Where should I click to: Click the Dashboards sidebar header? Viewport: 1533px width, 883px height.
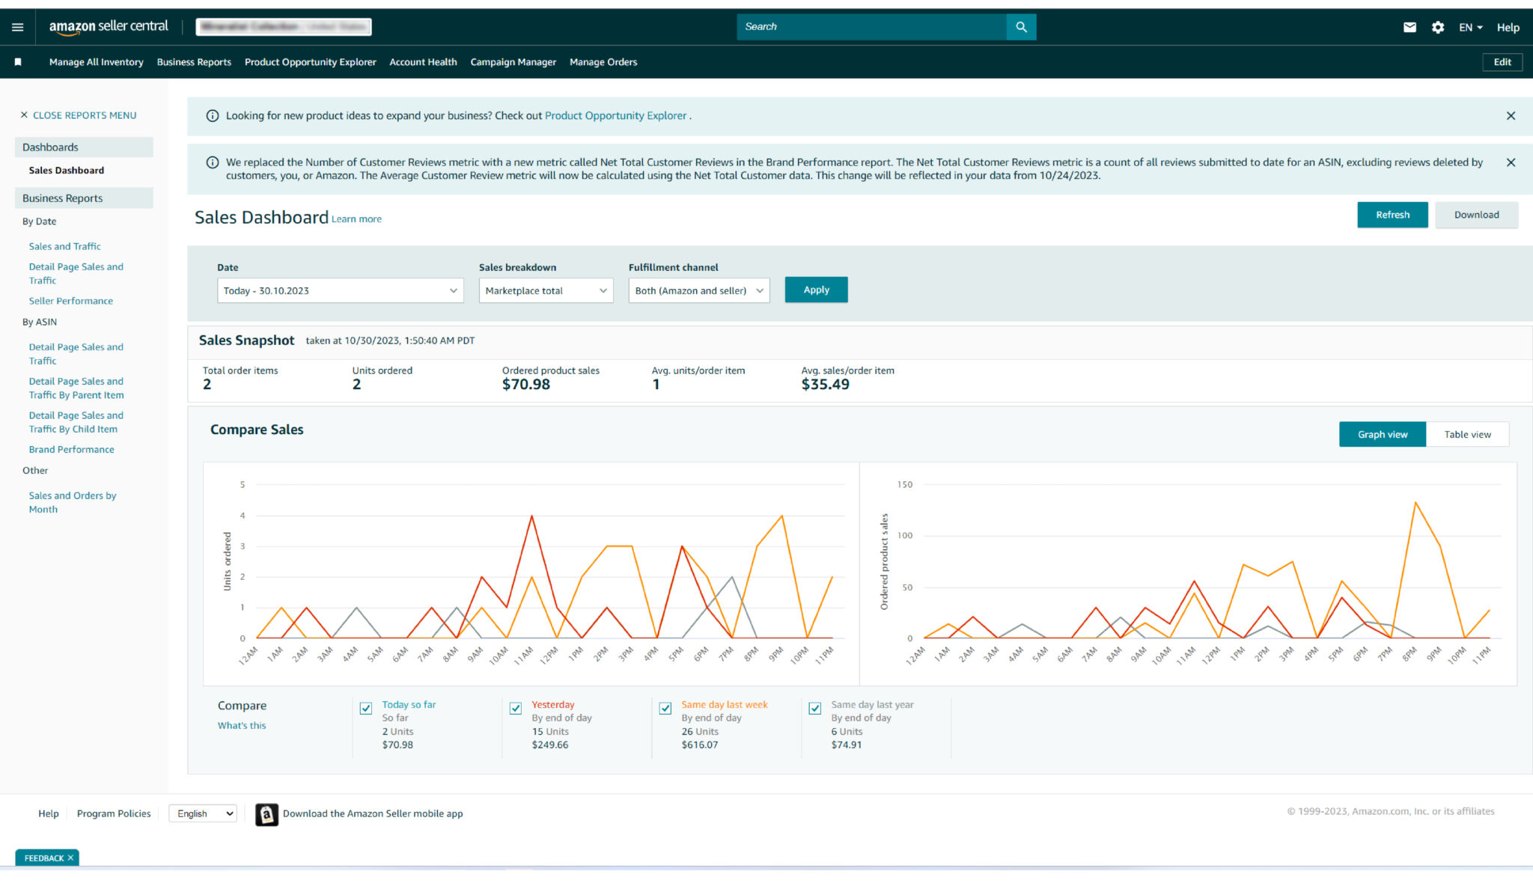[x=84, y=147]
